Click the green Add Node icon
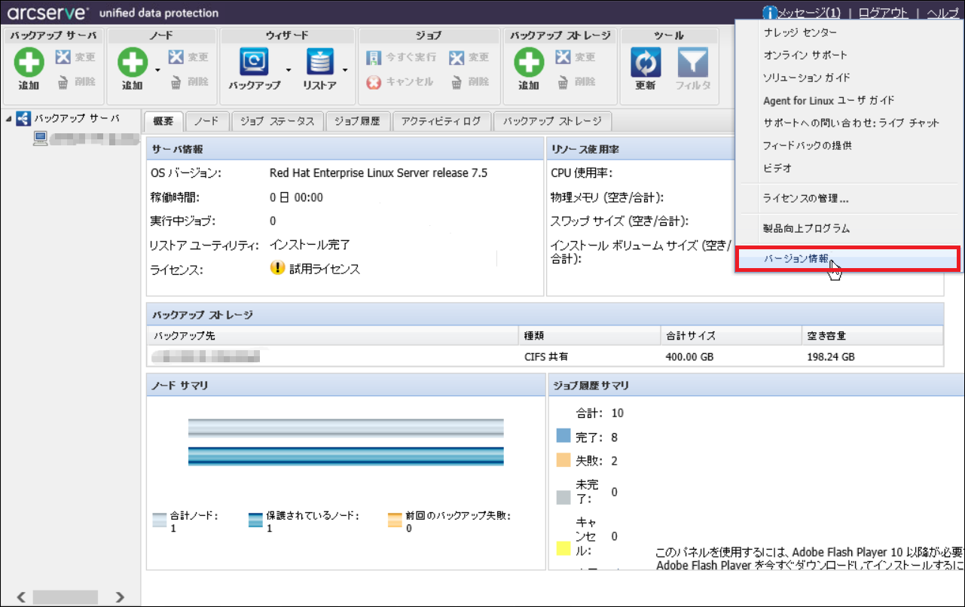Viewport: 965px width, 607px height. (133, 63)
